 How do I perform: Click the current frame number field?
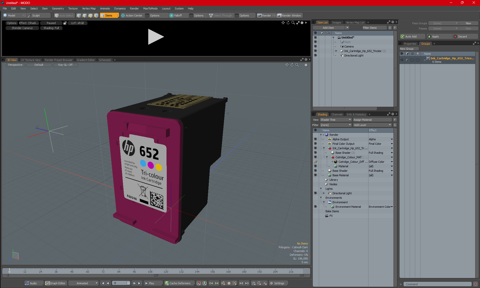[120, 283]
